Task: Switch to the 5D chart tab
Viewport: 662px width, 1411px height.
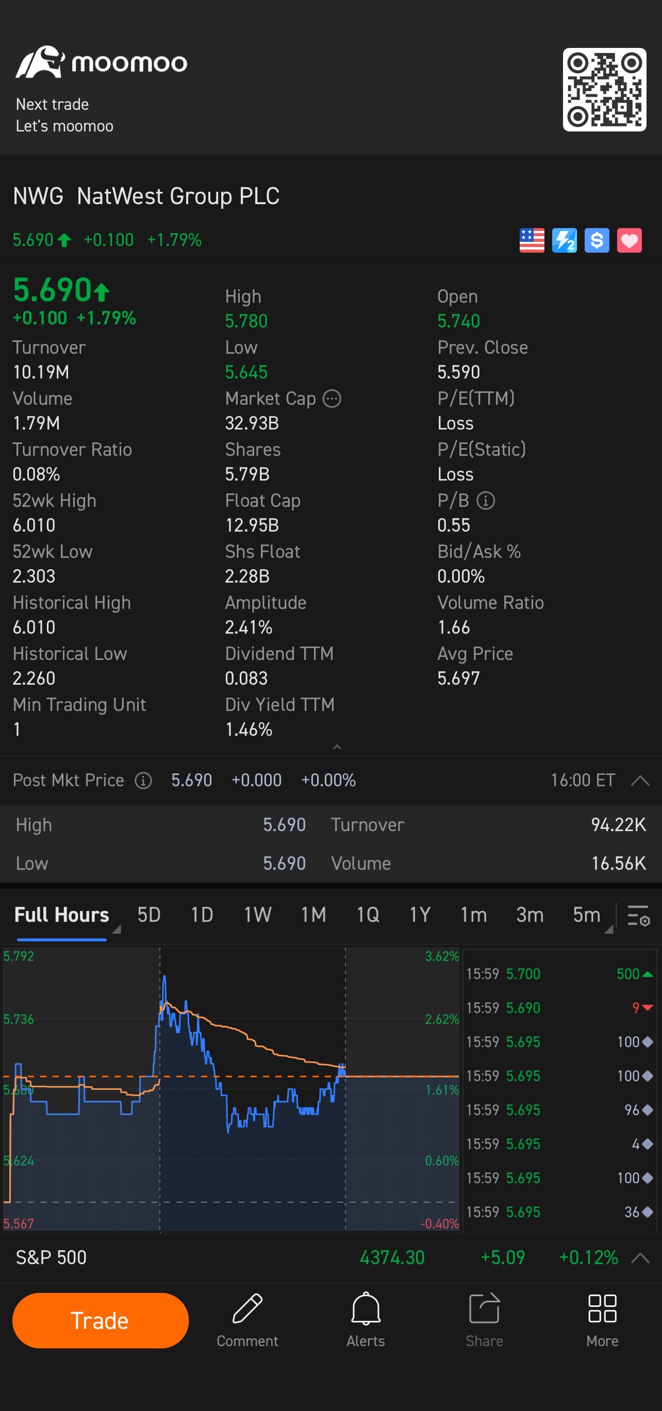Action: click(148, 915)
